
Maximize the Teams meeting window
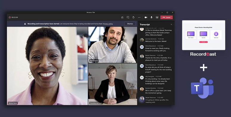click(x=167, y=13)
